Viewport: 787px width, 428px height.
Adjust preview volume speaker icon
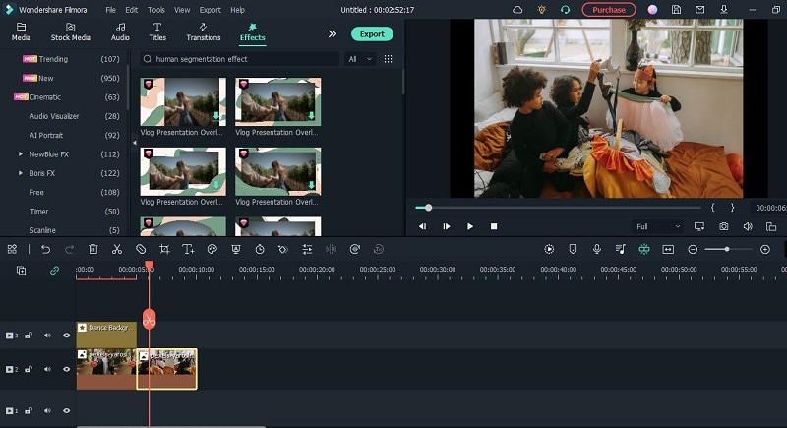748,227
